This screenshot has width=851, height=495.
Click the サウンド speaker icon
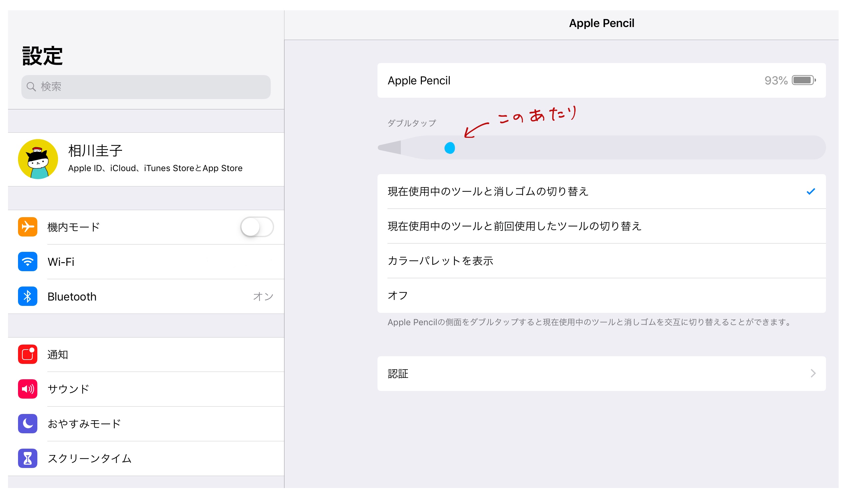click(x=28, y=389)
